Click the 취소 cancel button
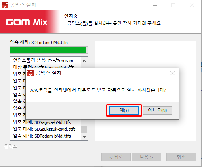Image resolution: width=202 pixels, height=167 pixels. point(181,157)
